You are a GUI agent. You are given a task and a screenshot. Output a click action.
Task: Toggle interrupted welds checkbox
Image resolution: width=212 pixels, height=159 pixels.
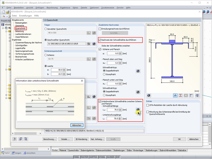click(x=100, y=102)
